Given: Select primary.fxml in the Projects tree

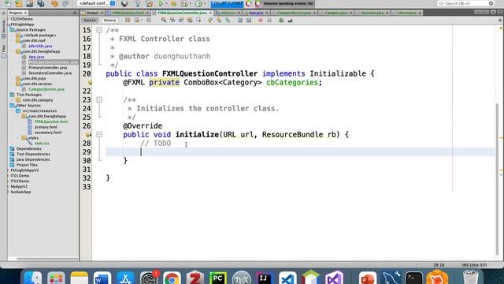Looking at the screenshot, I should 46,127.
